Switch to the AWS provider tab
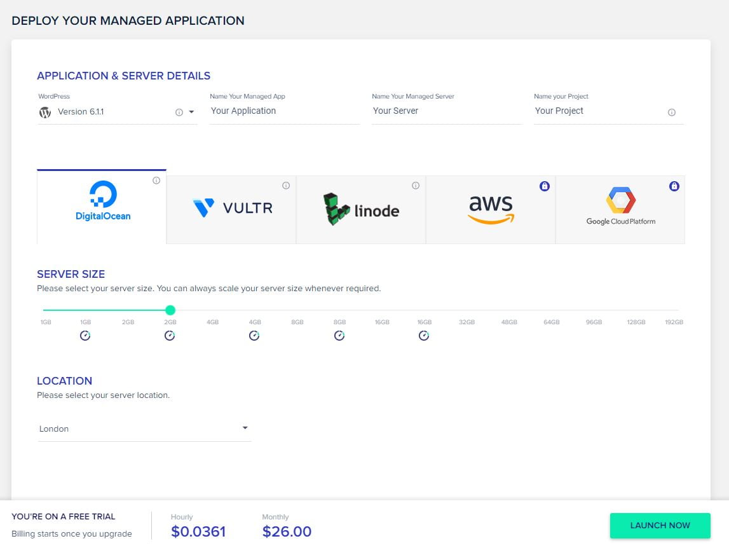Screen dimensions: 729x548 tap(491, 209)
